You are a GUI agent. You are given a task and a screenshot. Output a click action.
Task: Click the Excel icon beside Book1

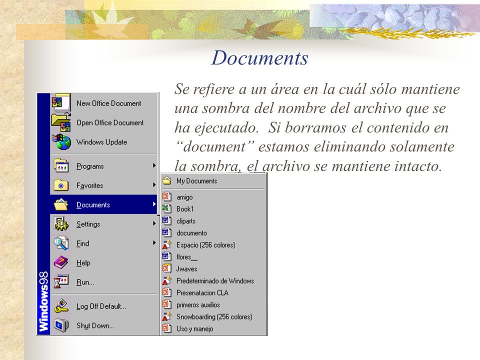[166, 208]
